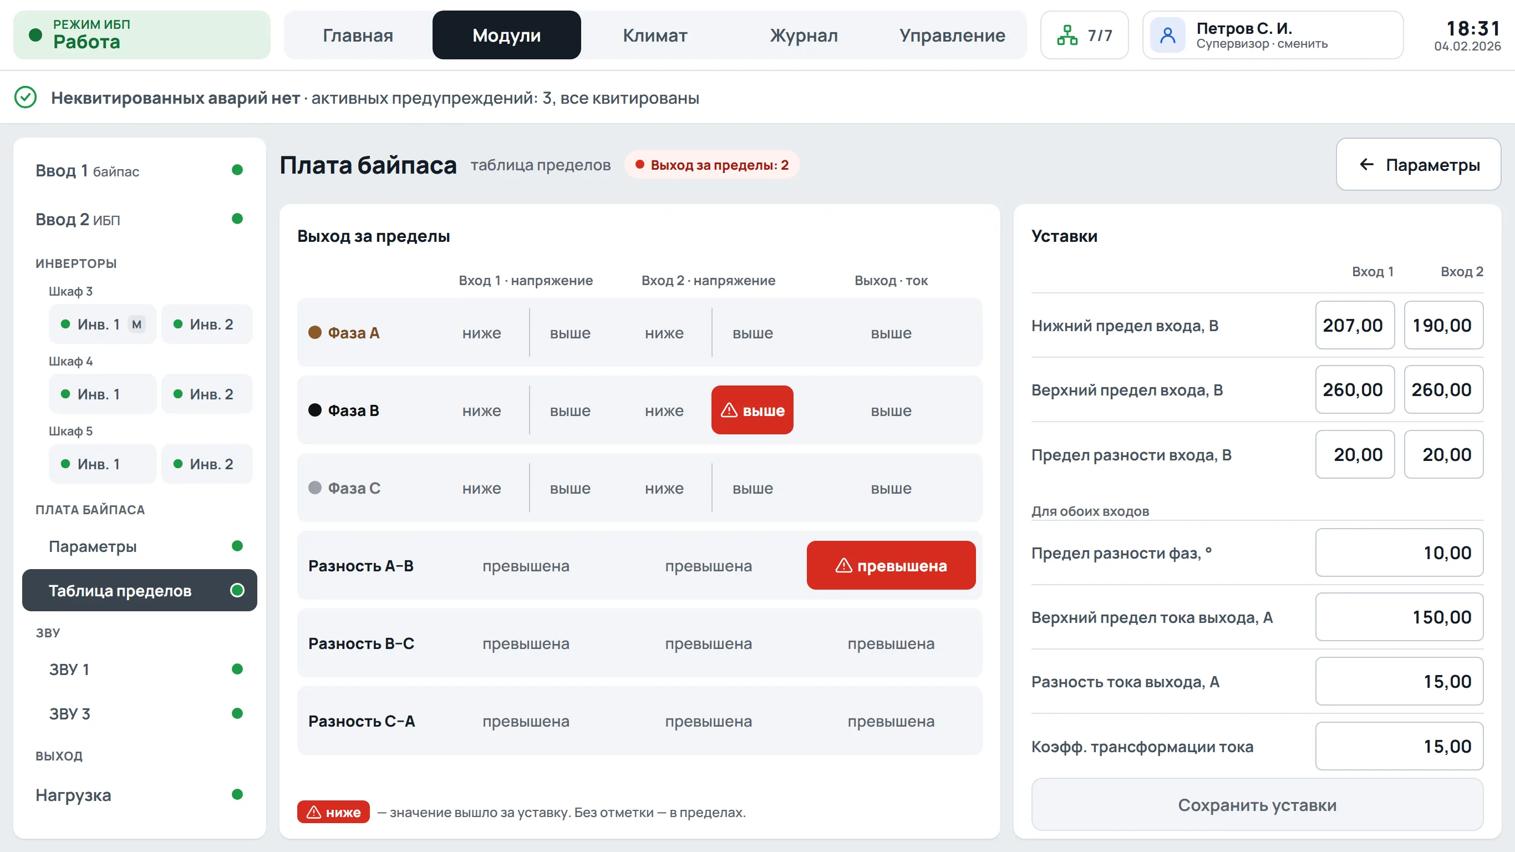Click the grey Фаза C color dot

[x=314, y=488]
